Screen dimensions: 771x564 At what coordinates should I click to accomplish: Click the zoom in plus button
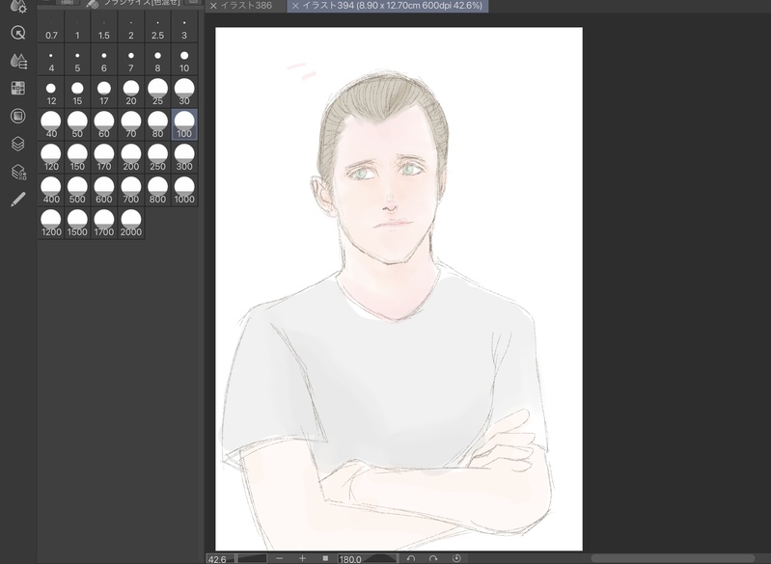pyautogui.click(x=302, y=558)
